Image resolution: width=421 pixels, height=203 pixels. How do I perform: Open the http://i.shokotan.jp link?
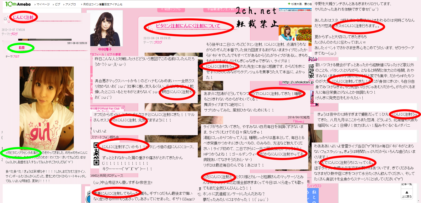pyautogui.click(x=298, y=82)
